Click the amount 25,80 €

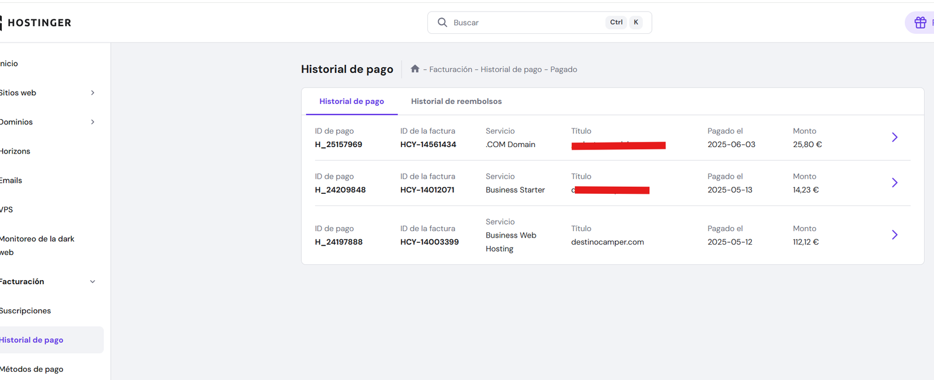pos(807,144)
